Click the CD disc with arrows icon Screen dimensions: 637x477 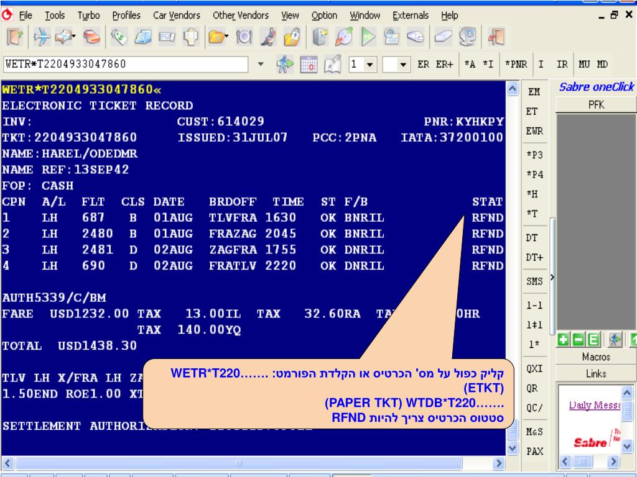coord(344,37)
